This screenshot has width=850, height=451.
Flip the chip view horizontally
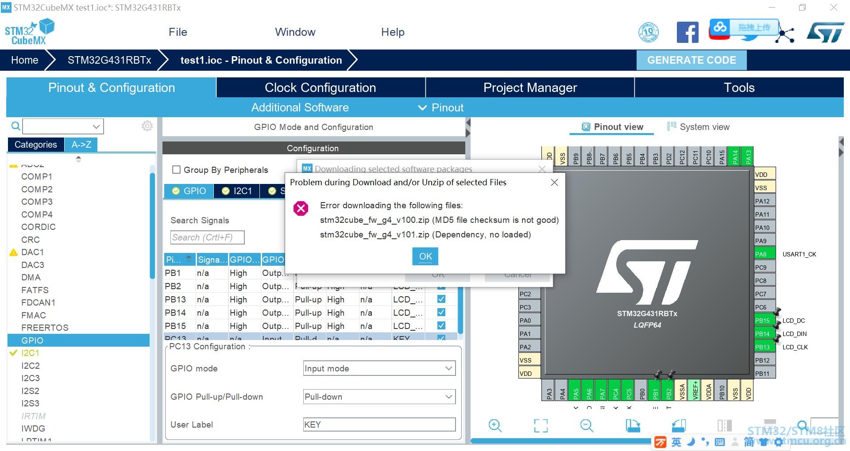pyautogui.click(x=725, y=425)
